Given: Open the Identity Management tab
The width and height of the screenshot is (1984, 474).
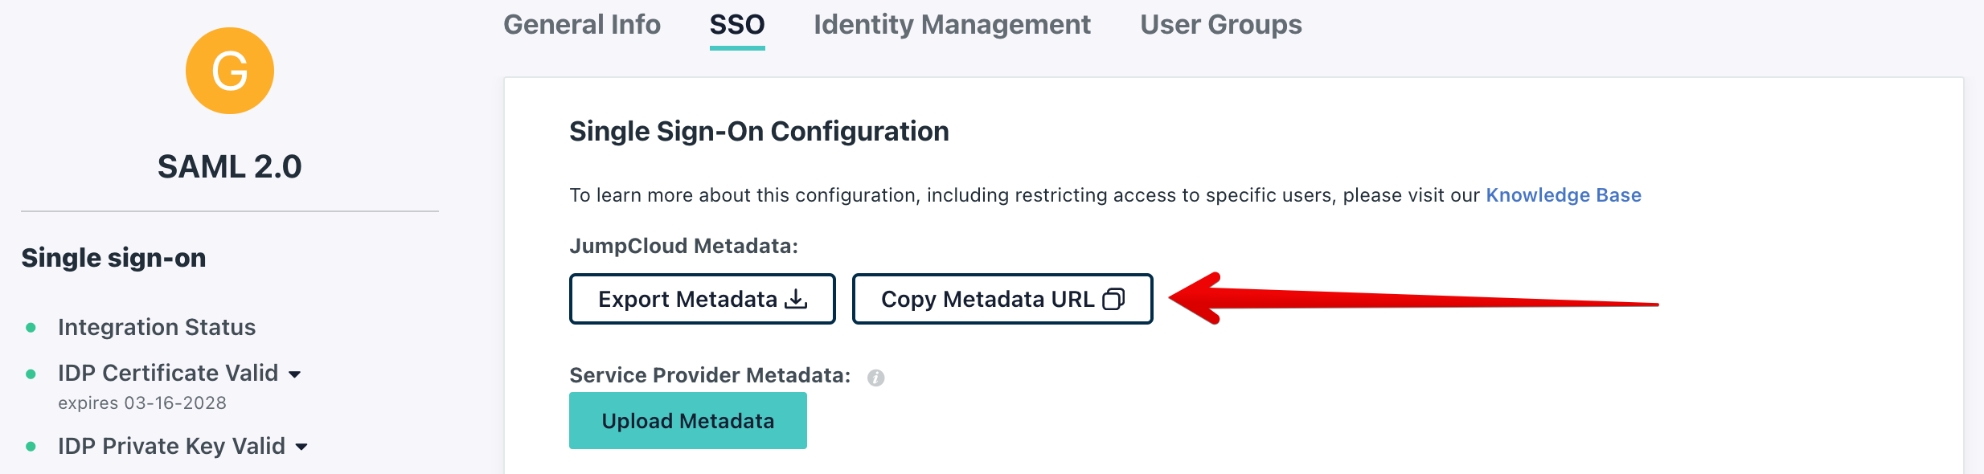Looking at the screenshot, I should tap(952, 24).
